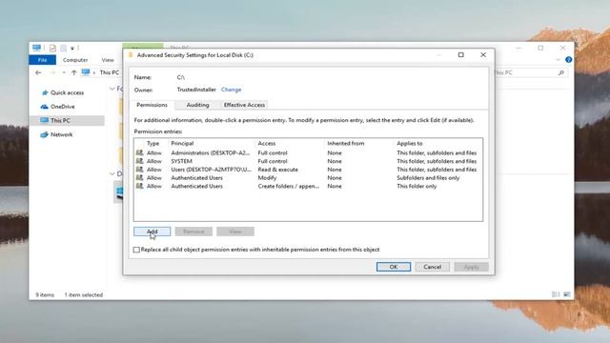Switch to large icons view in status bar
This screenshot has height=343, width=610.
coord(567,294)
